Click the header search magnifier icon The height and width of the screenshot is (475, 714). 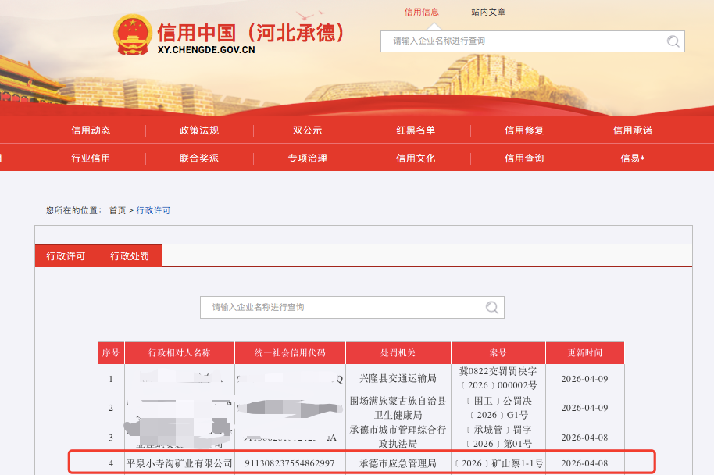673,41
